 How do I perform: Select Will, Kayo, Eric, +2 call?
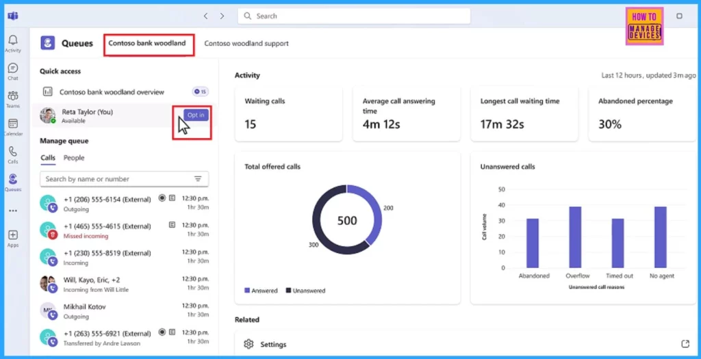click(125, 284)
